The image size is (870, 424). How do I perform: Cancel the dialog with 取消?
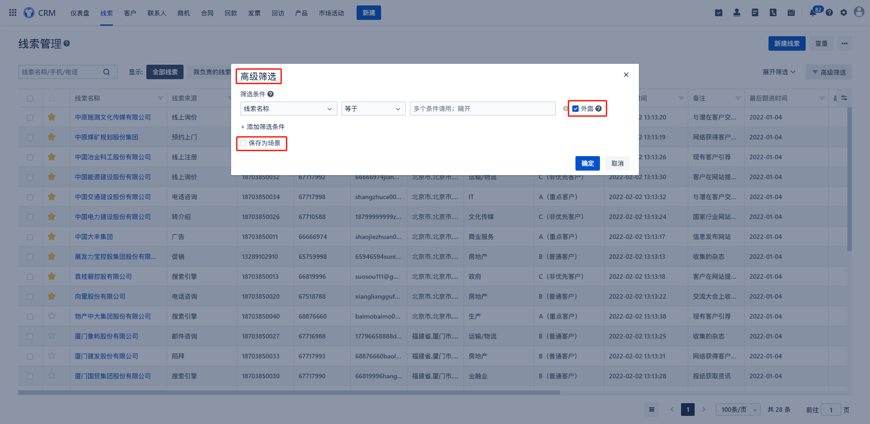618,163
